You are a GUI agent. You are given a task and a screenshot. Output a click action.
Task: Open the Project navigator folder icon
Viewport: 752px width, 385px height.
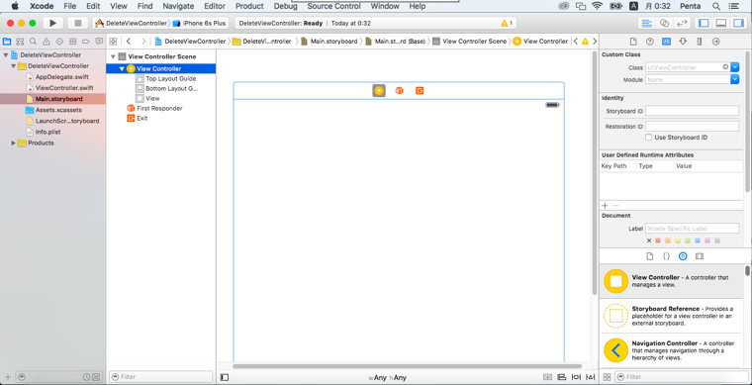(x=7, y=42)
